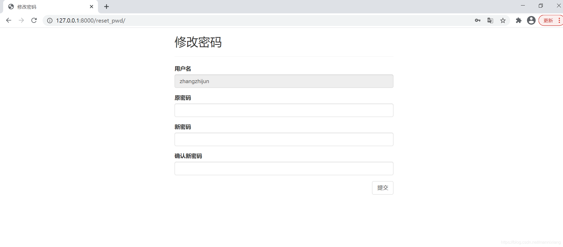View site information icon in address bar
Image resolution: width=563 pixels, height=247 pixels.
point(50,20)
